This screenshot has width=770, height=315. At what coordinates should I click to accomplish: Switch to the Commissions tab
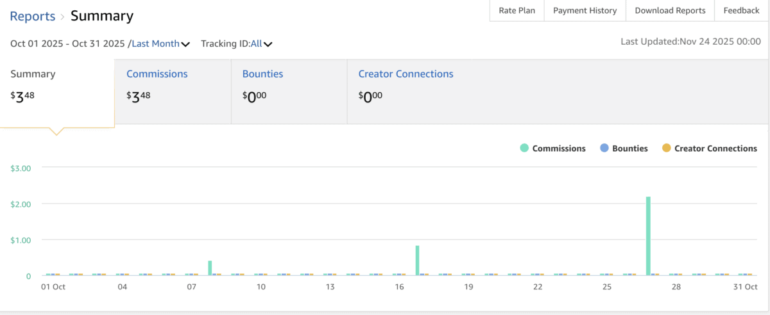pyautogui.click(x=157, y=74)
